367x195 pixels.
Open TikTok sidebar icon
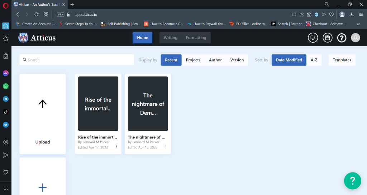coord(6,112)
